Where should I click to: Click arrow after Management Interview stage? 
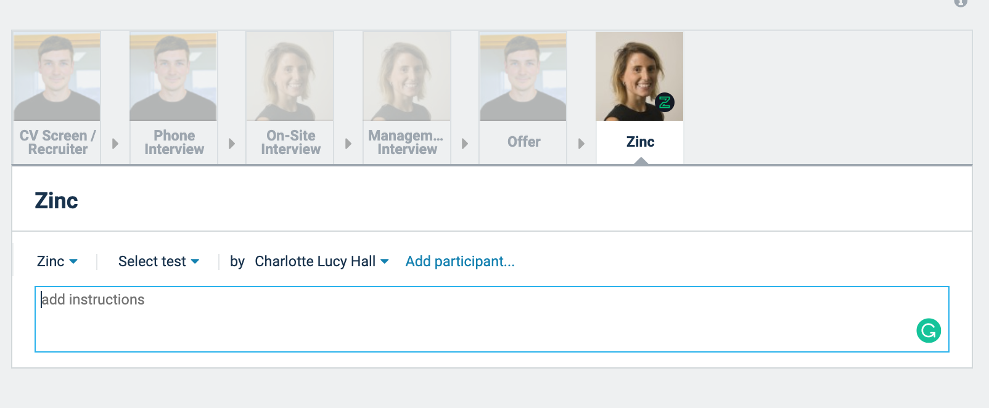(465, 144)
